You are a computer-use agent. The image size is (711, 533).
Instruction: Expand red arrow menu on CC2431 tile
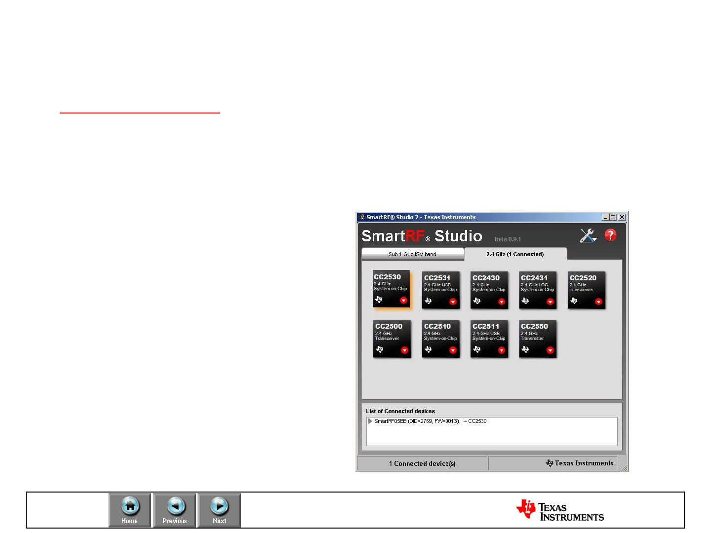pos(550,302)
